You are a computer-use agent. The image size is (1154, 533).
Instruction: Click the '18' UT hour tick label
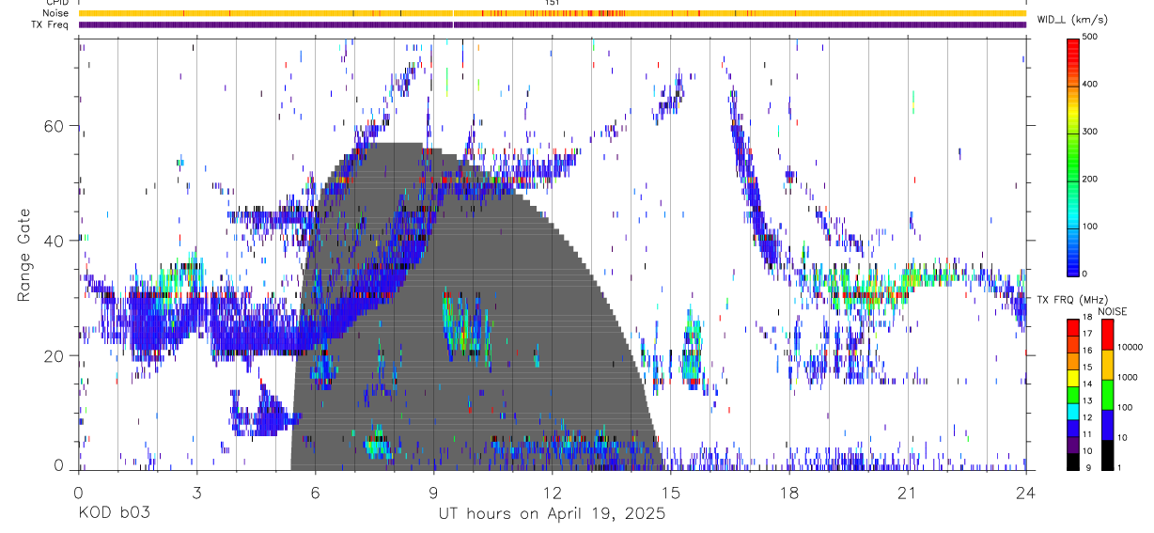[789, 492]
